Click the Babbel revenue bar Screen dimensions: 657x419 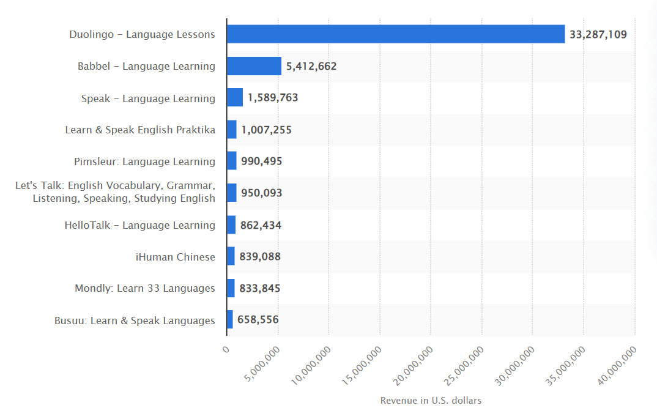[x=254, y=66]
